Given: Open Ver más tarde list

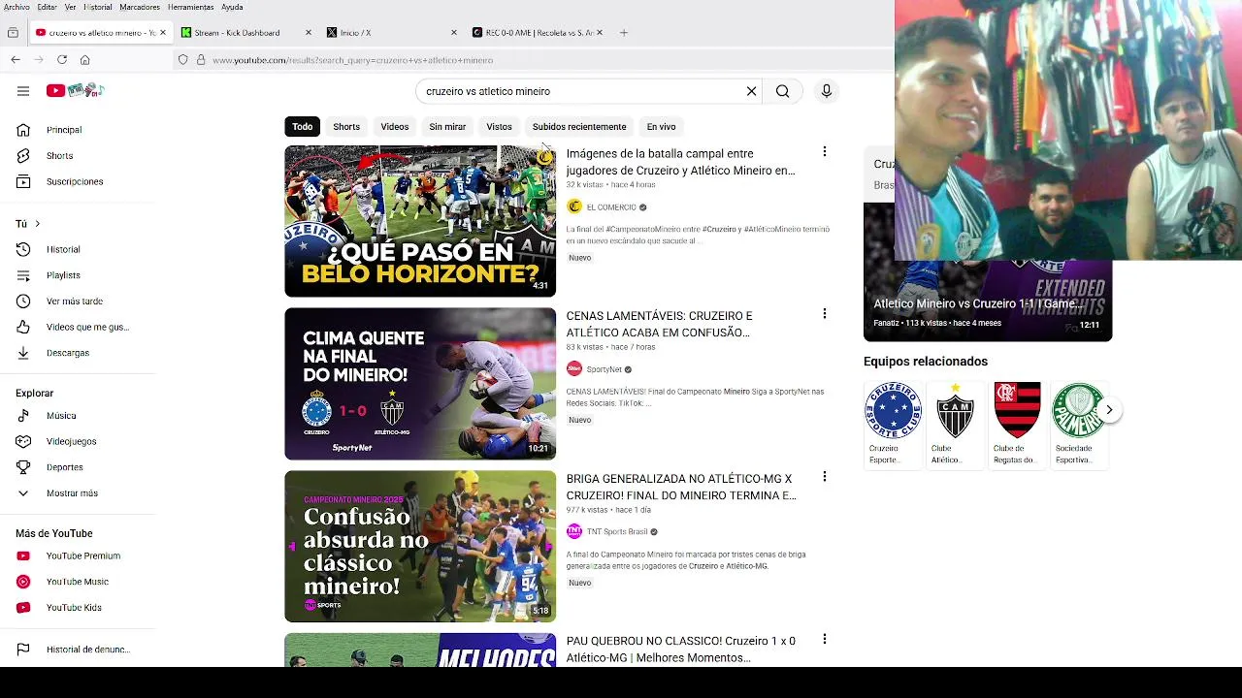Looking at the screenshot, I should (74, 301).
